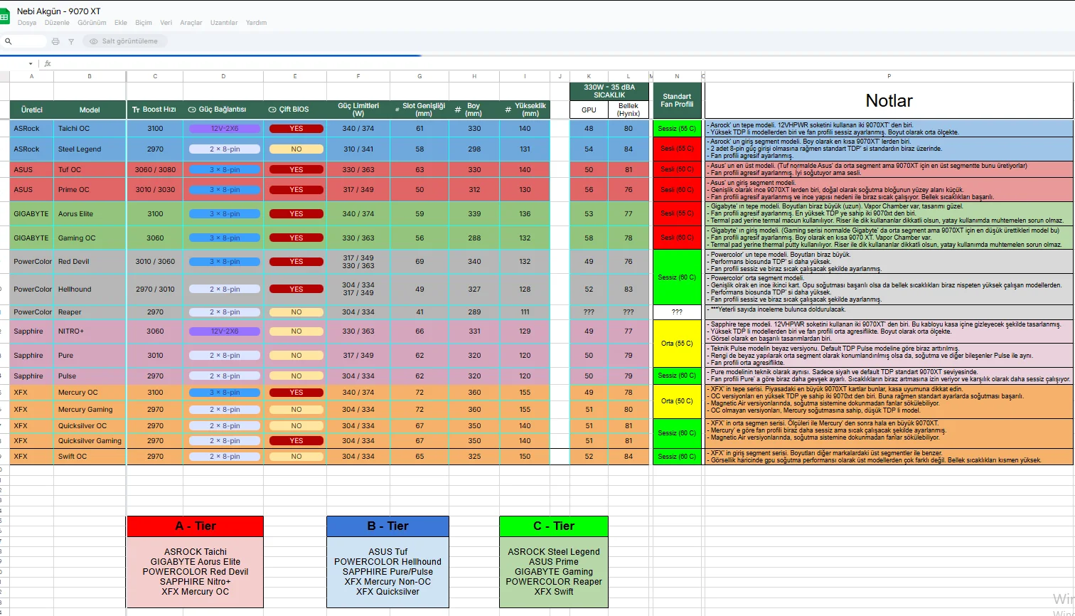Open the 2 × 8-pin chip for Swift OC

(225, 457)
